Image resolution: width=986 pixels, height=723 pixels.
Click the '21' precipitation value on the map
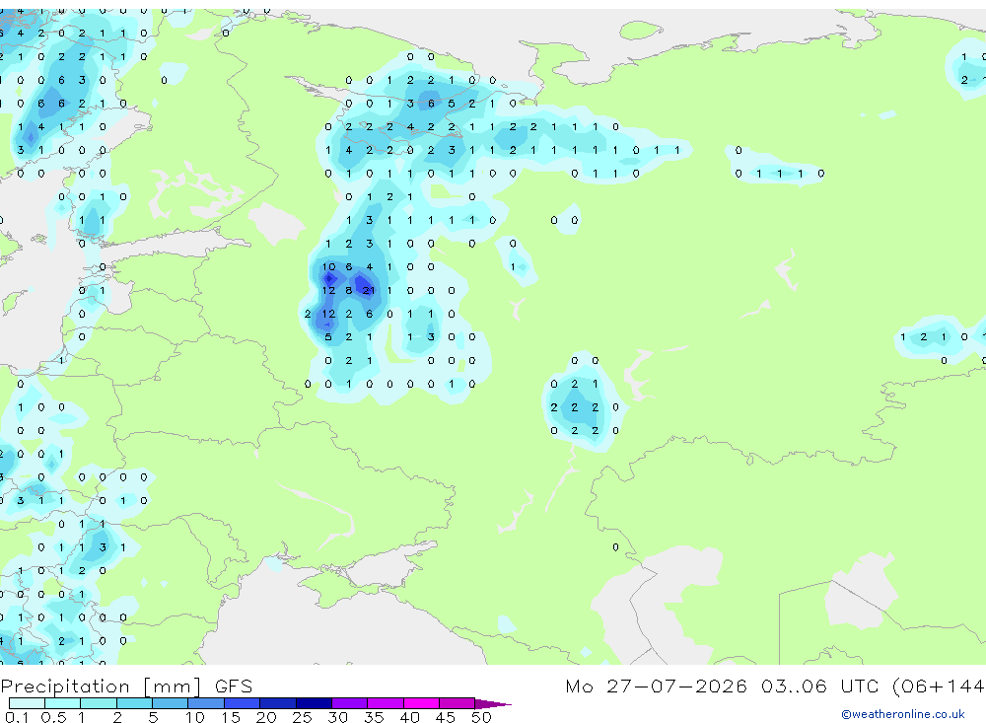369,291
